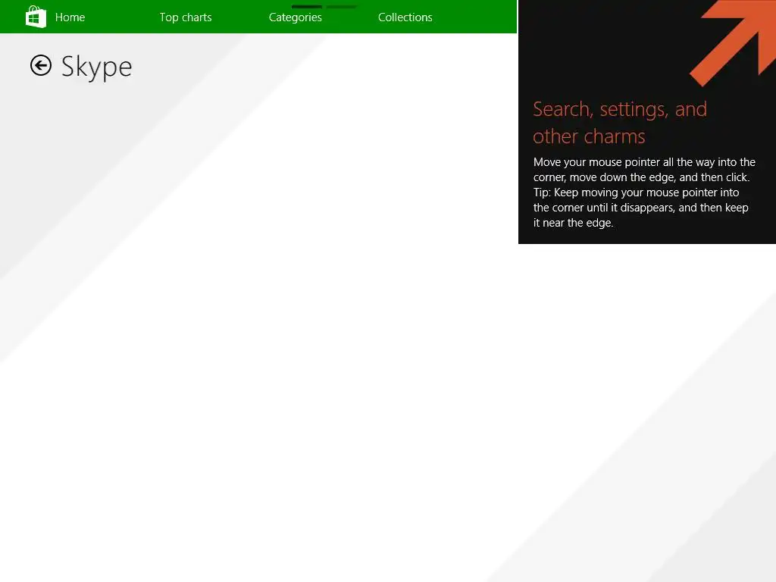Switch to the Top charts section
The width and height of the screenshot is (776, 582).
[186, 17]
